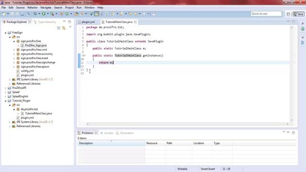This screenshot has height=172, width=306.
Task: Maximize the Package Explorer view
Action: 70,21
